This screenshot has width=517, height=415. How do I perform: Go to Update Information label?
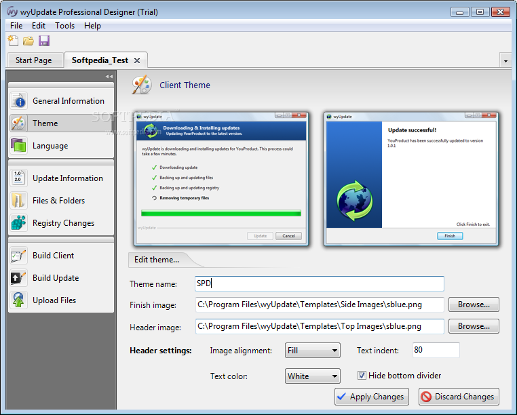68,178
